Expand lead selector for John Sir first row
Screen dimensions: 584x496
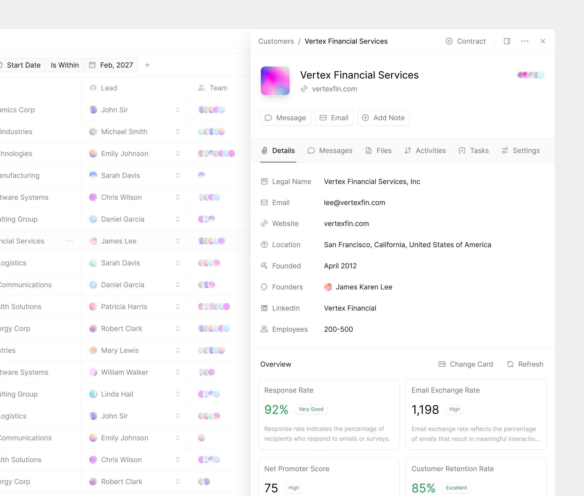tap(178, 110)
